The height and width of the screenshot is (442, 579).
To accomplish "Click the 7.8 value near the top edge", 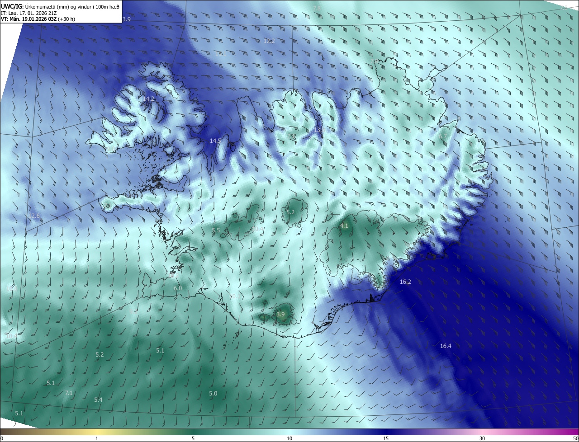I will (317, 9).
